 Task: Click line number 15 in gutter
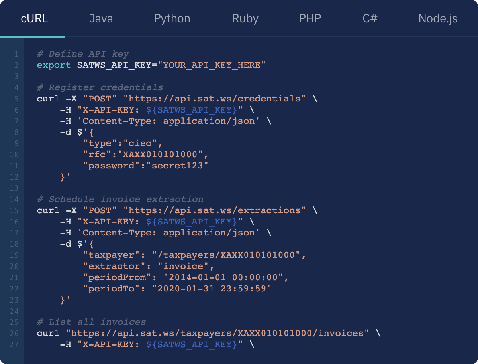pos(14,210)
